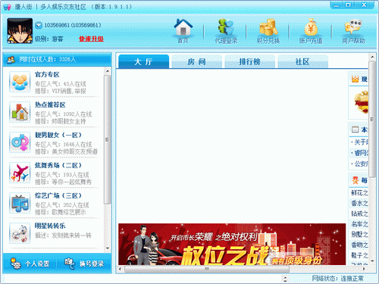Open the 社区 tab
This screenshot has width=379, height=284.
(x=303, y=61)
